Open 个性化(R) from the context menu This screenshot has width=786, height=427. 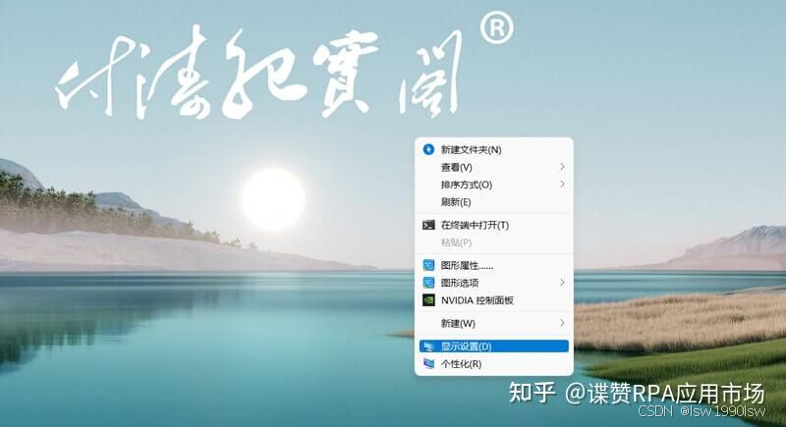461,364
